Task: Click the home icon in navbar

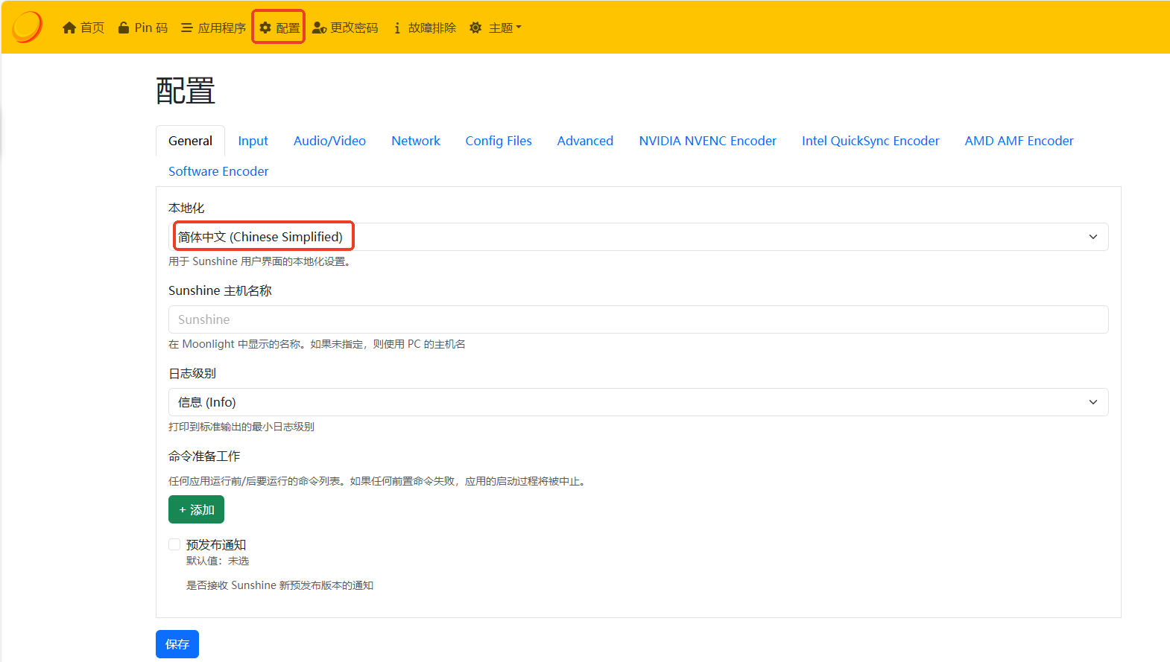Action: [x=69, y=28]
